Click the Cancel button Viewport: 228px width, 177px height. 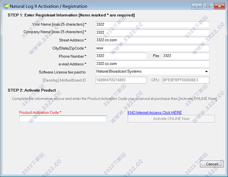[212, 164]
